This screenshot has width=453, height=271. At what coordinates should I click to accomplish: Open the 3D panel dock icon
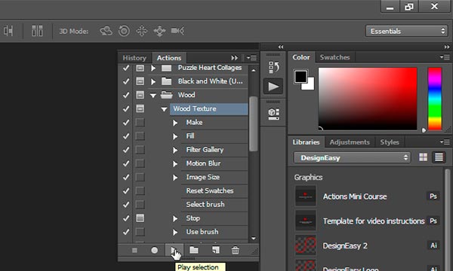[273, 114]
